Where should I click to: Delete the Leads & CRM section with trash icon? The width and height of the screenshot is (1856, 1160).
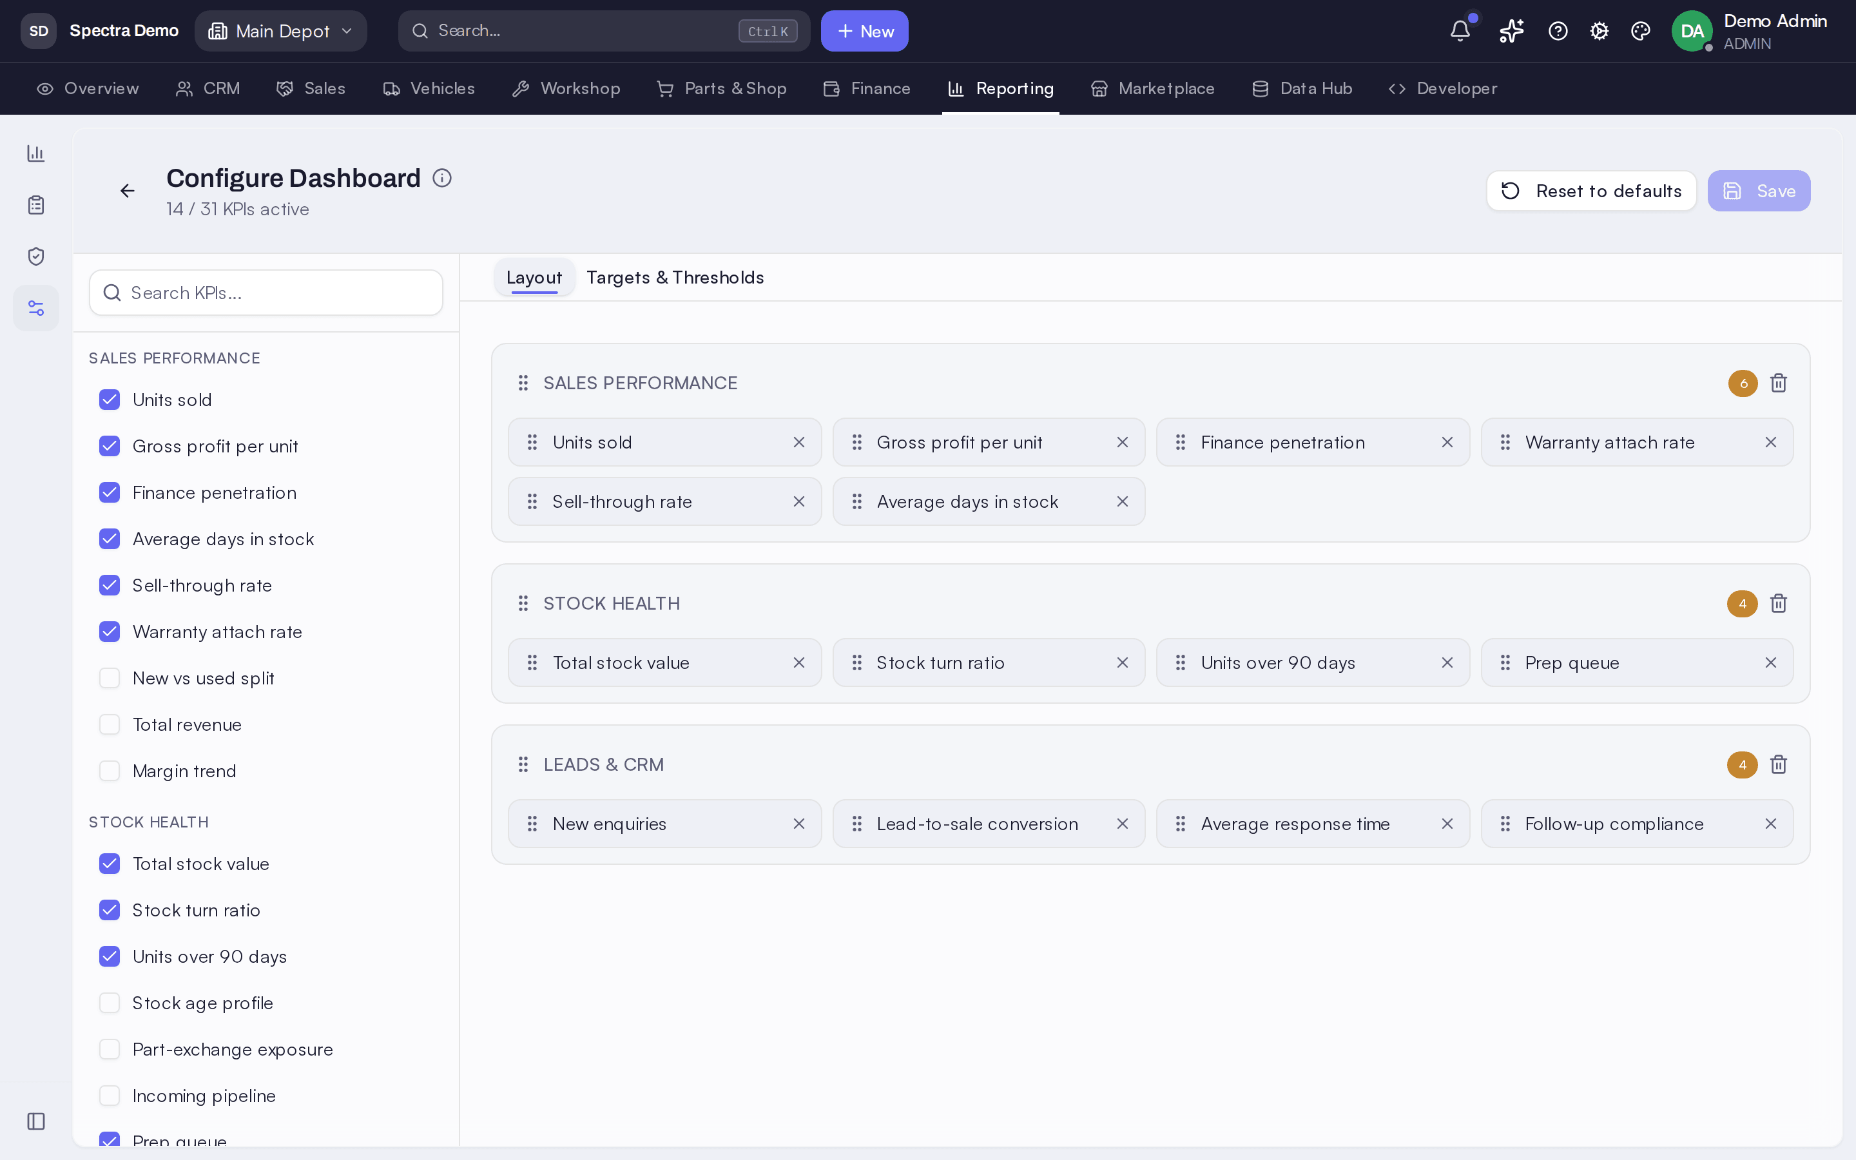click(x=1779, y=765)
